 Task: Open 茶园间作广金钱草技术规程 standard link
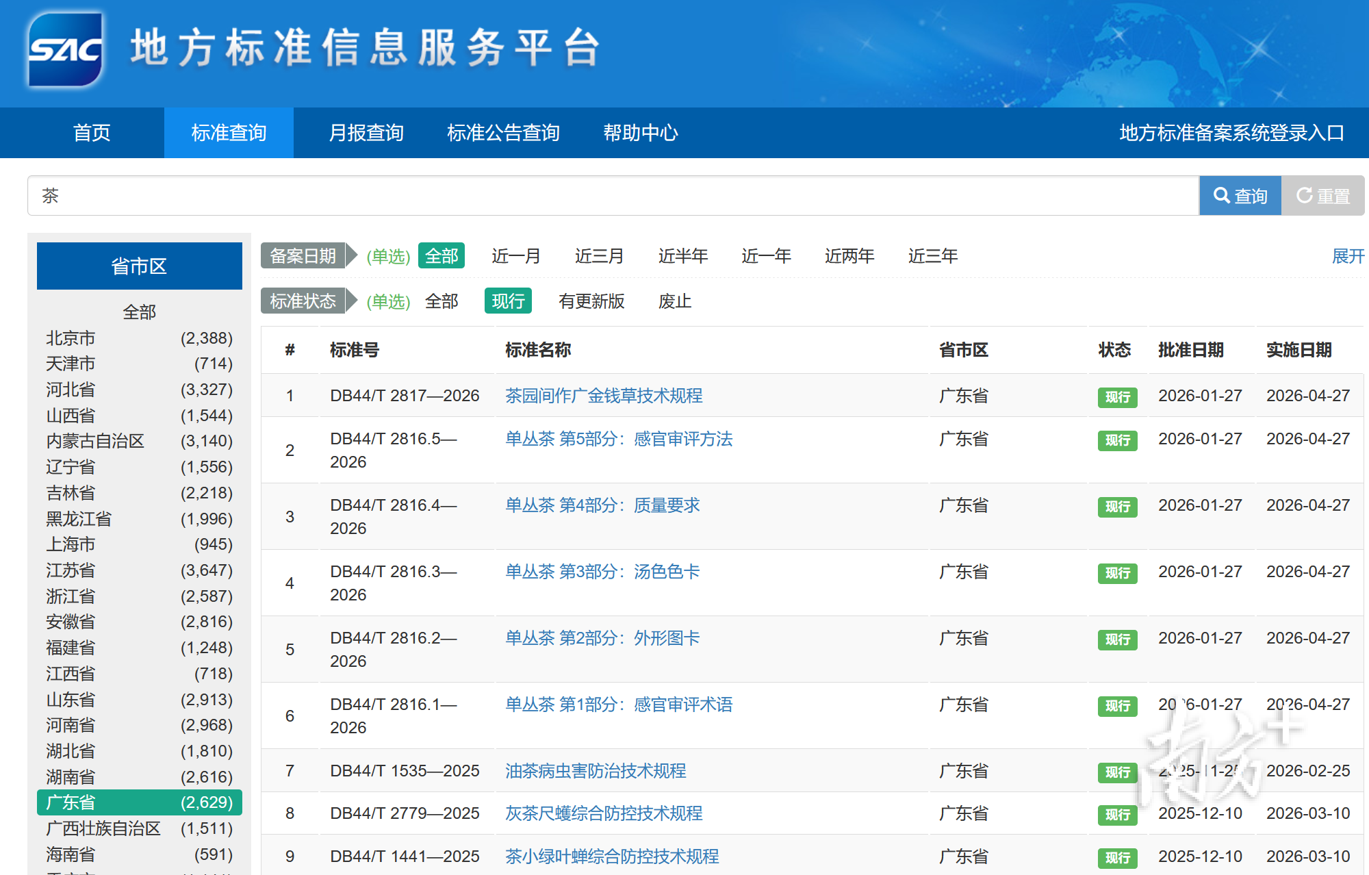604,396
